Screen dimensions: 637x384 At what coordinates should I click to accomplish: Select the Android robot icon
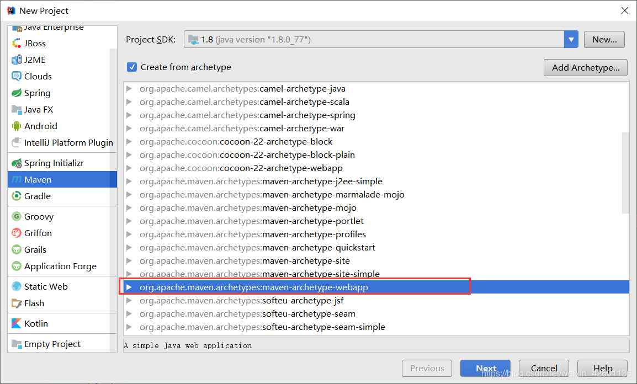pyautogui.click(x=17, y=126)
